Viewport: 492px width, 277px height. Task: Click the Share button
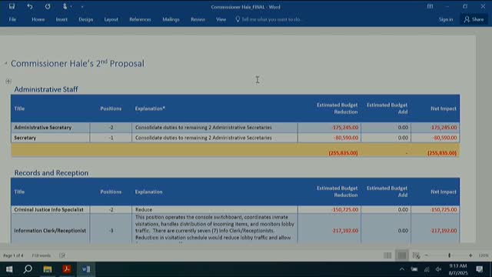click(474, 19)
